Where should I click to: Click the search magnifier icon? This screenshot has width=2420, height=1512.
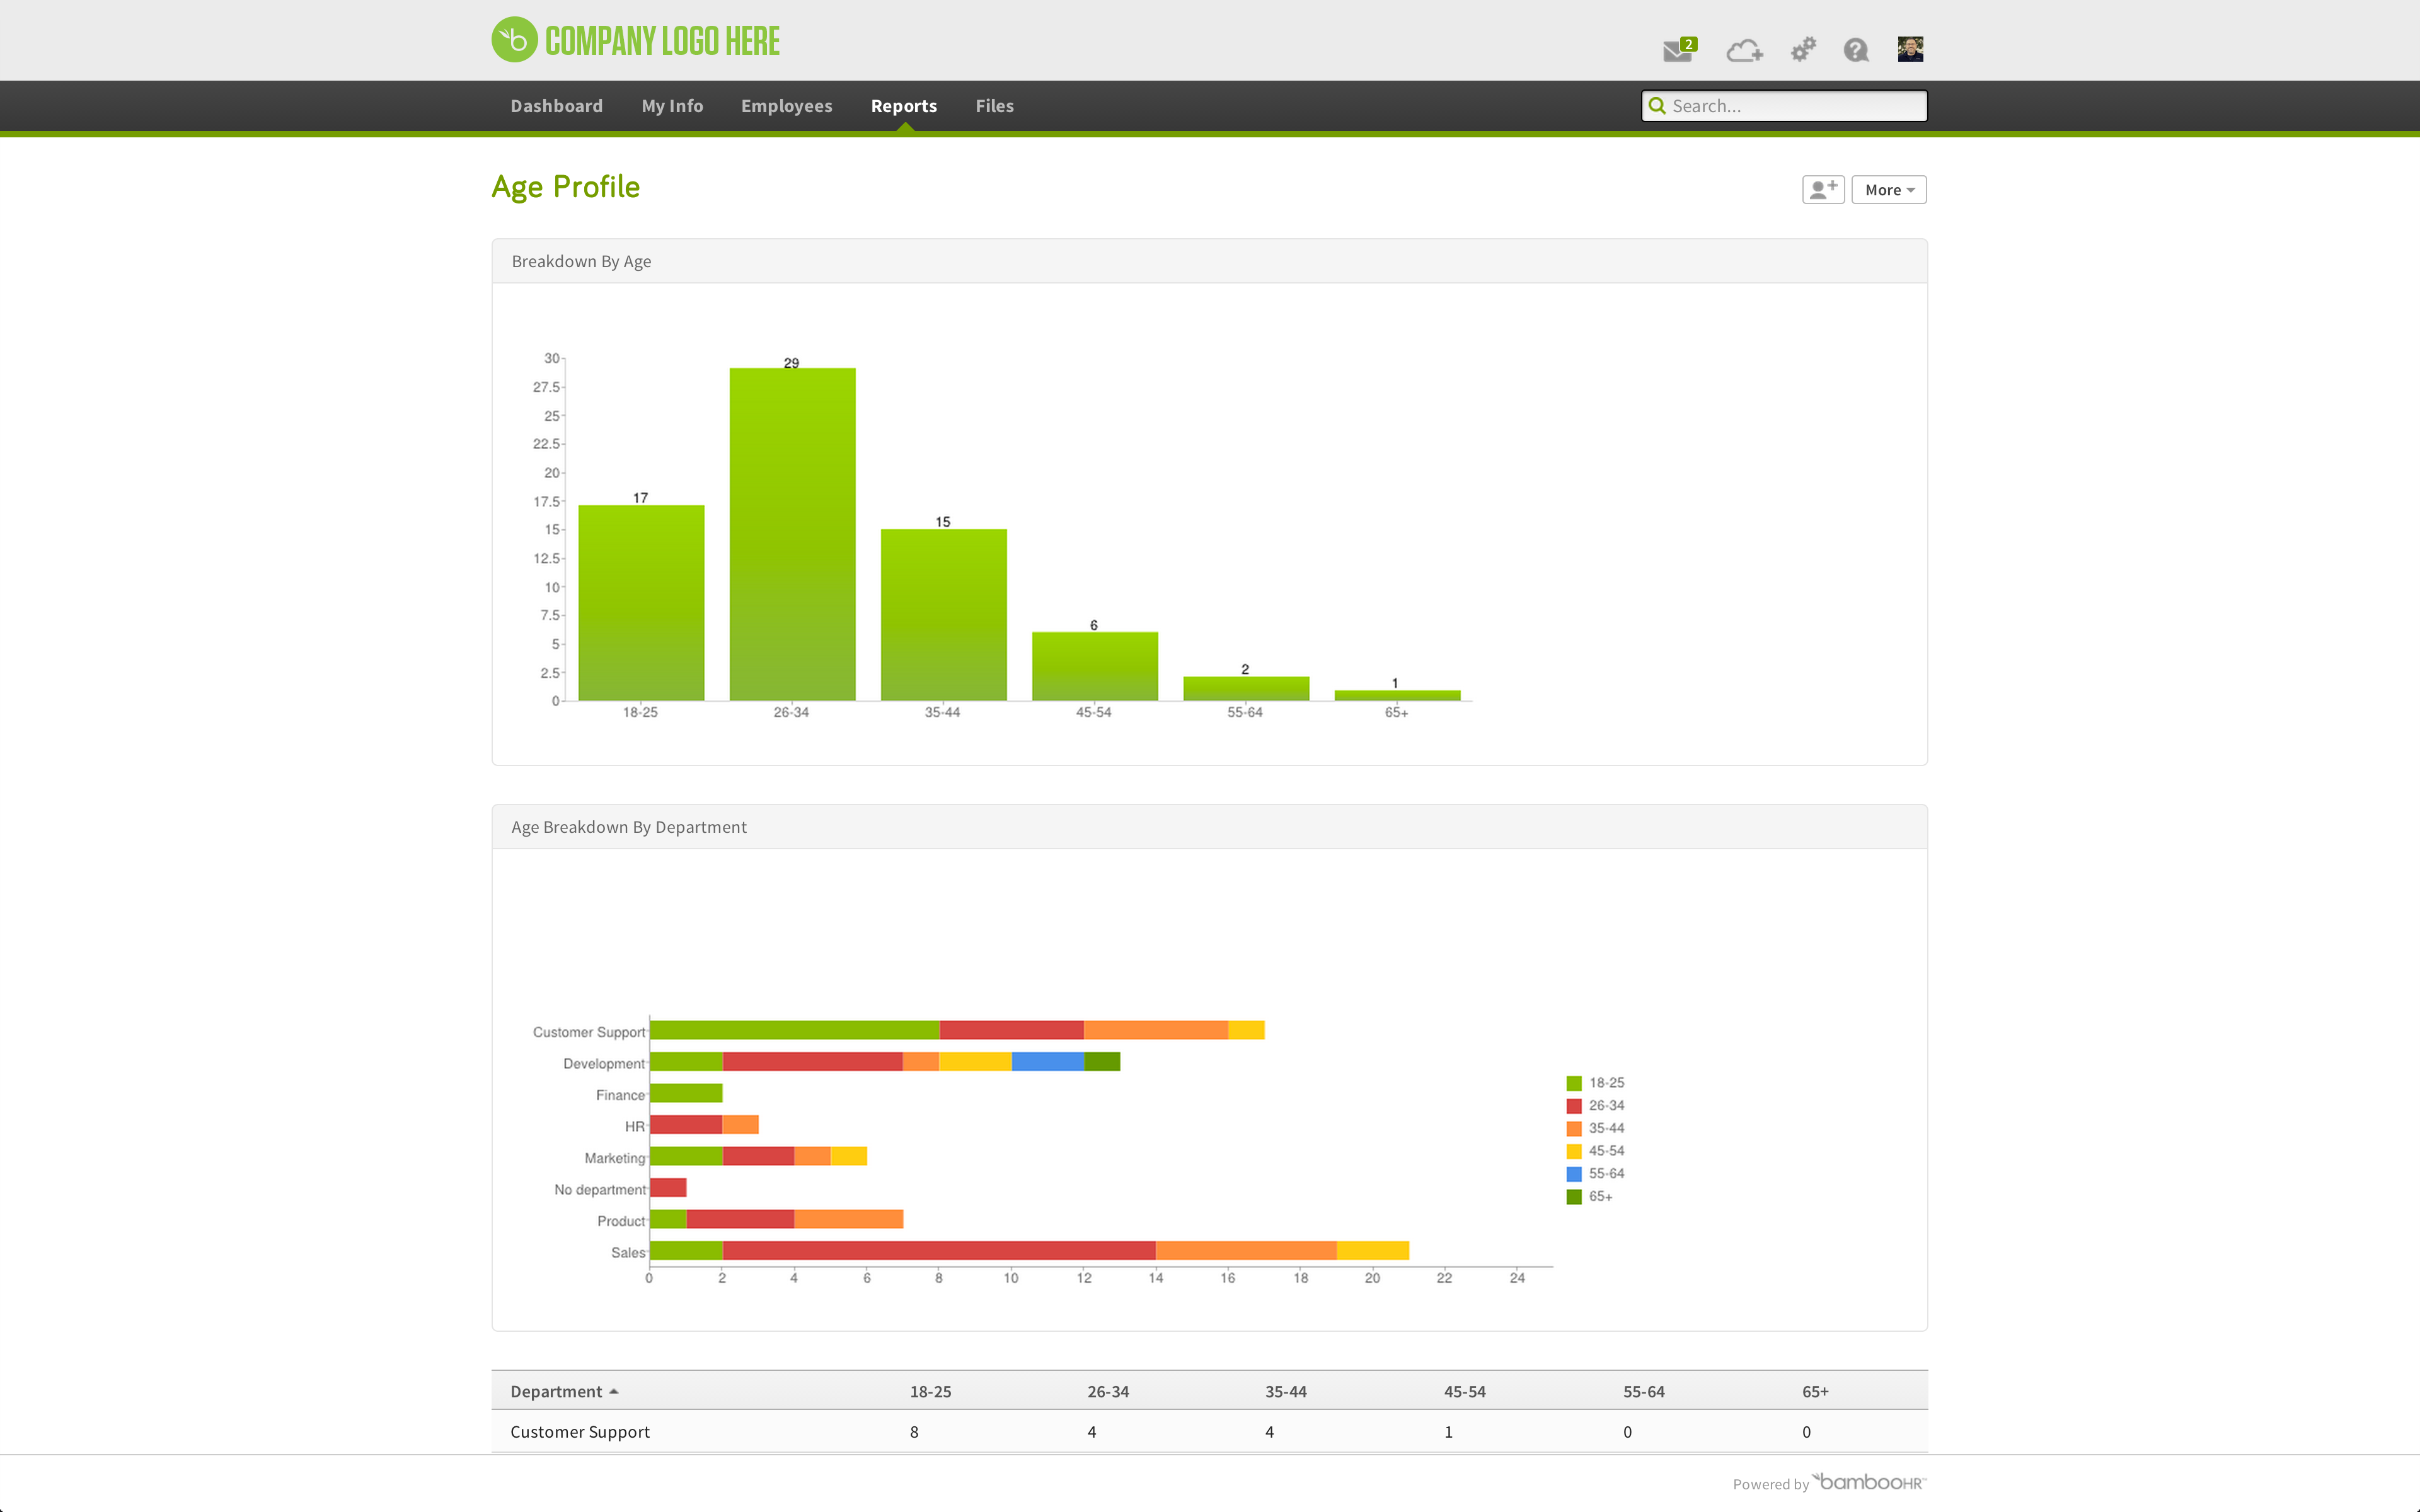(1657, 106)
